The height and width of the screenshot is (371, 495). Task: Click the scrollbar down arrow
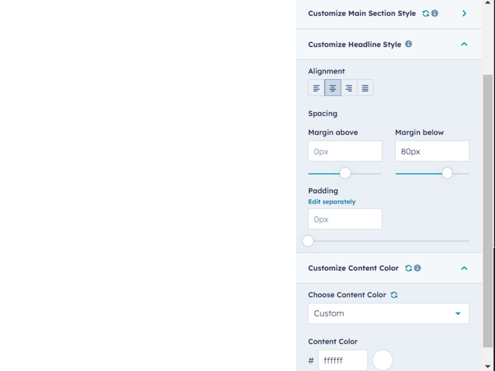(488, 366)
